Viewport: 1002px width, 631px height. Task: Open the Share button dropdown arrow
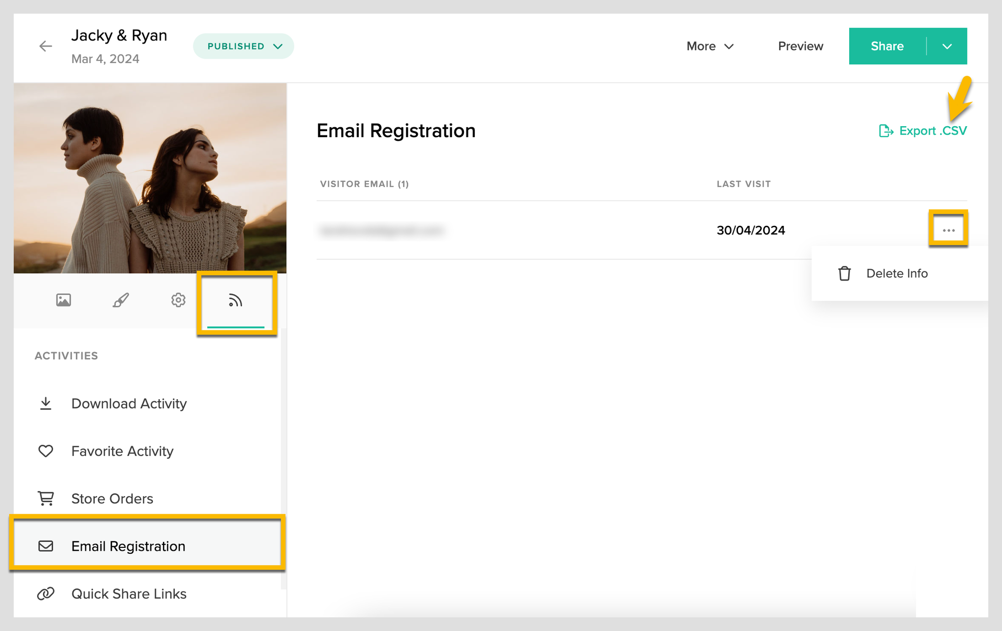tap(947, 46)
